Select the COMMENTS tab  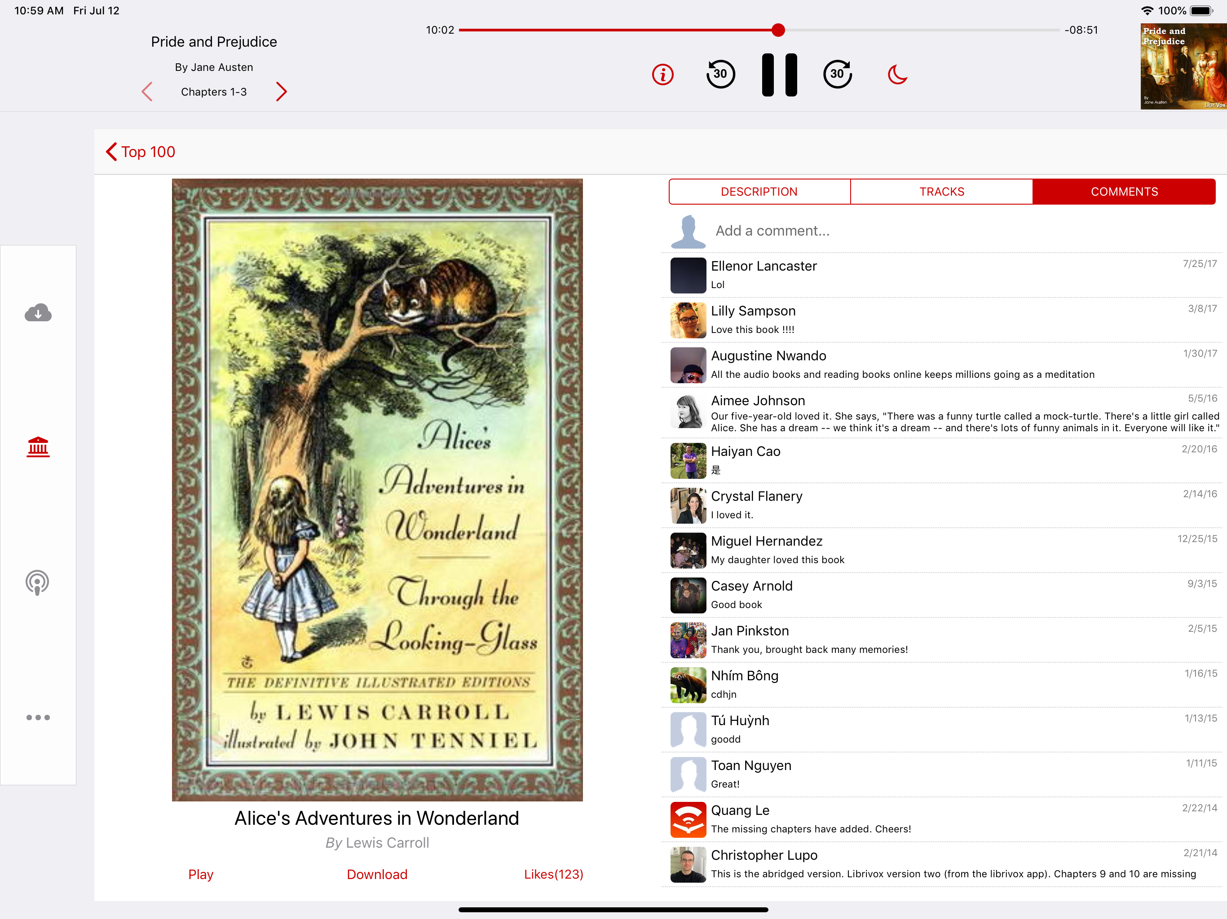click(1124, 192)
